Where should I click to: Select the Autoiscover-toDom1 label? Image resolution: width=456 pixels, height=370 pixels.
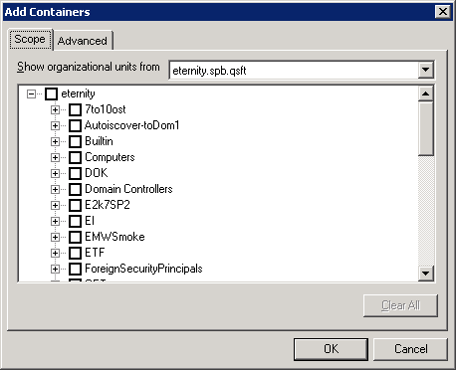(x=131, y=125)
